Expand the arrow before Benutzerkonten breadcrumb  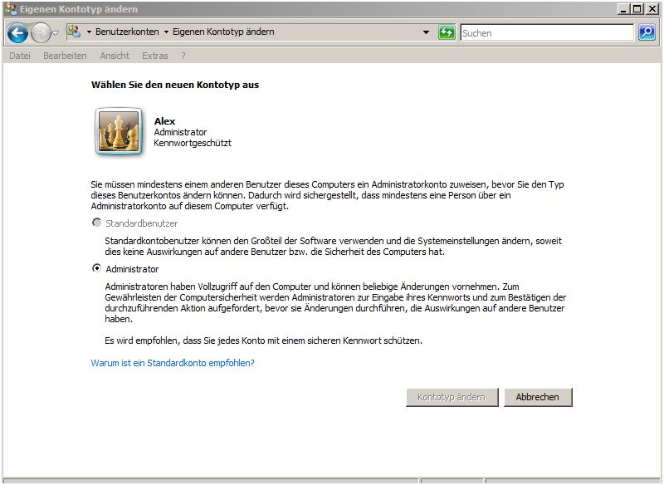tap(89, 32)
